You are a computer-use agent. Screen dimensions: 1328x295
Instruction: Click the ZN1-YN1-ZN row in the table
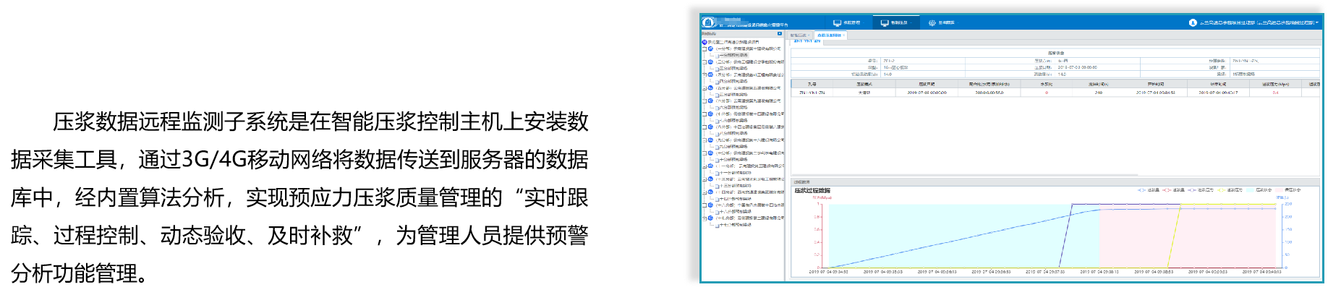(812, 93)
